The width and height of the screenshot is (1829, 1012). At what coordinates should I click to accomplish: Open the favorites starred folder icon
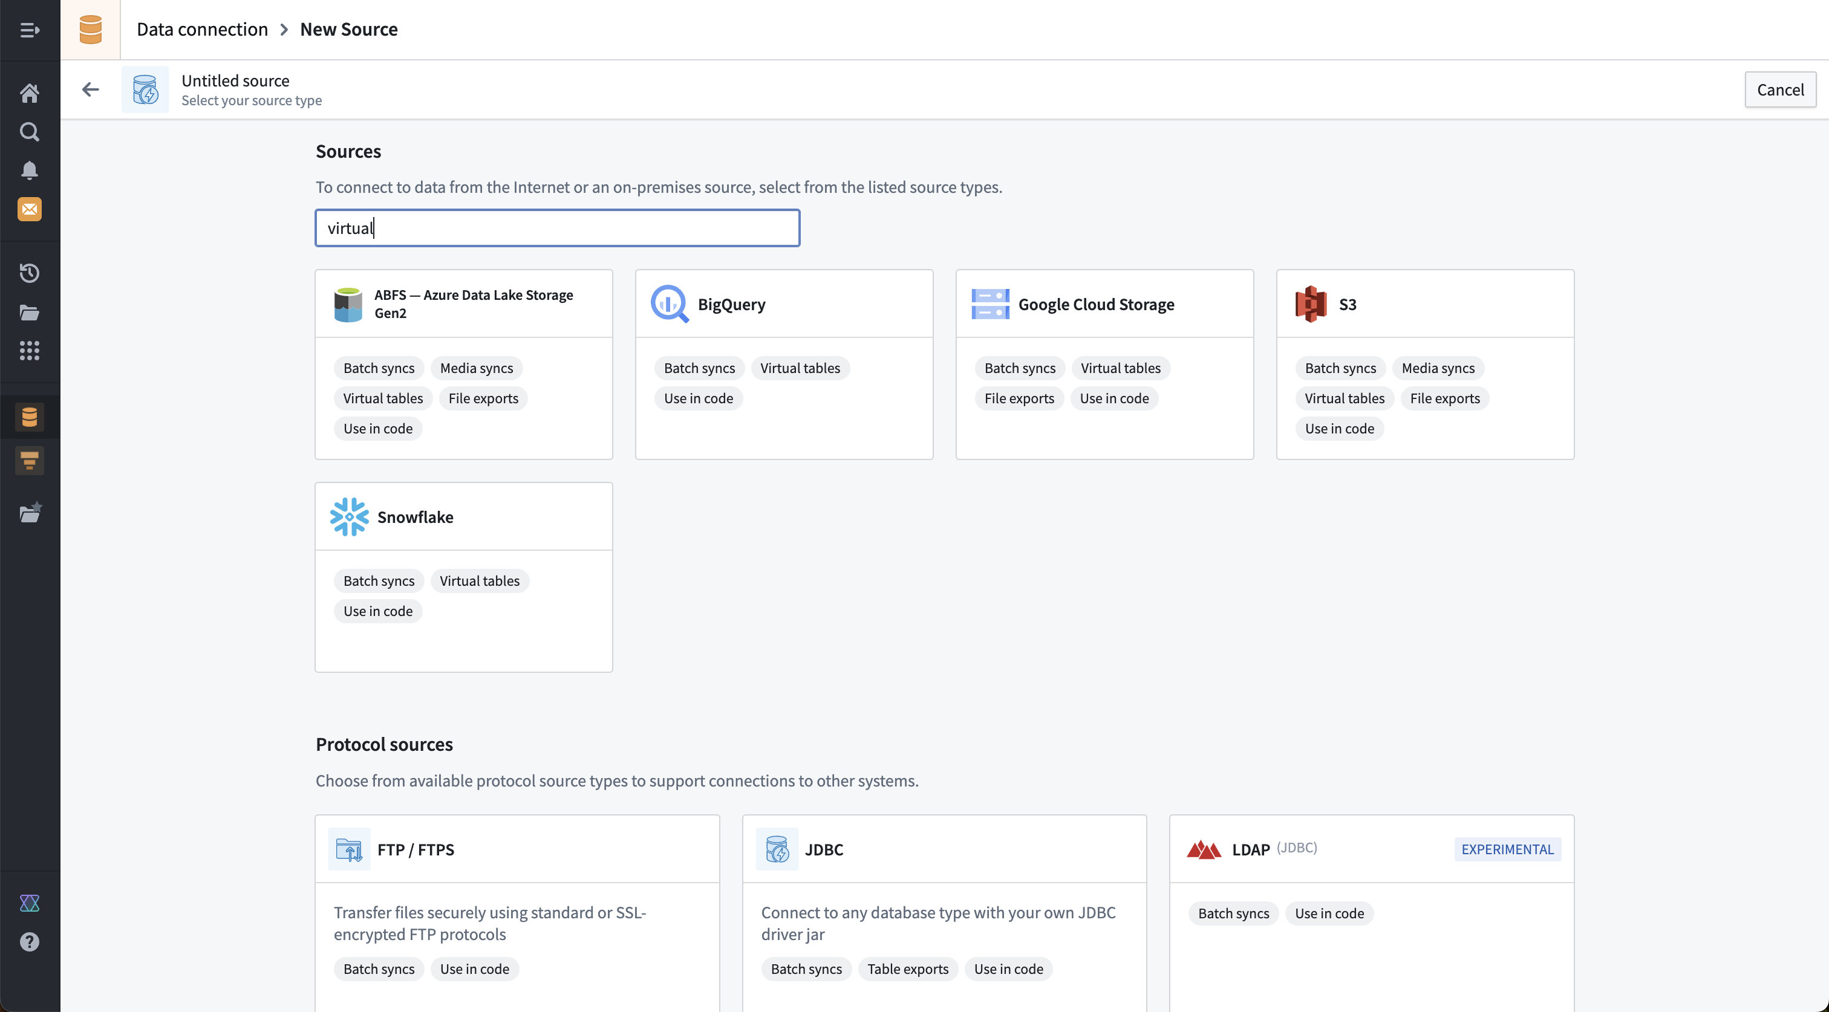(x=29, y=513)
